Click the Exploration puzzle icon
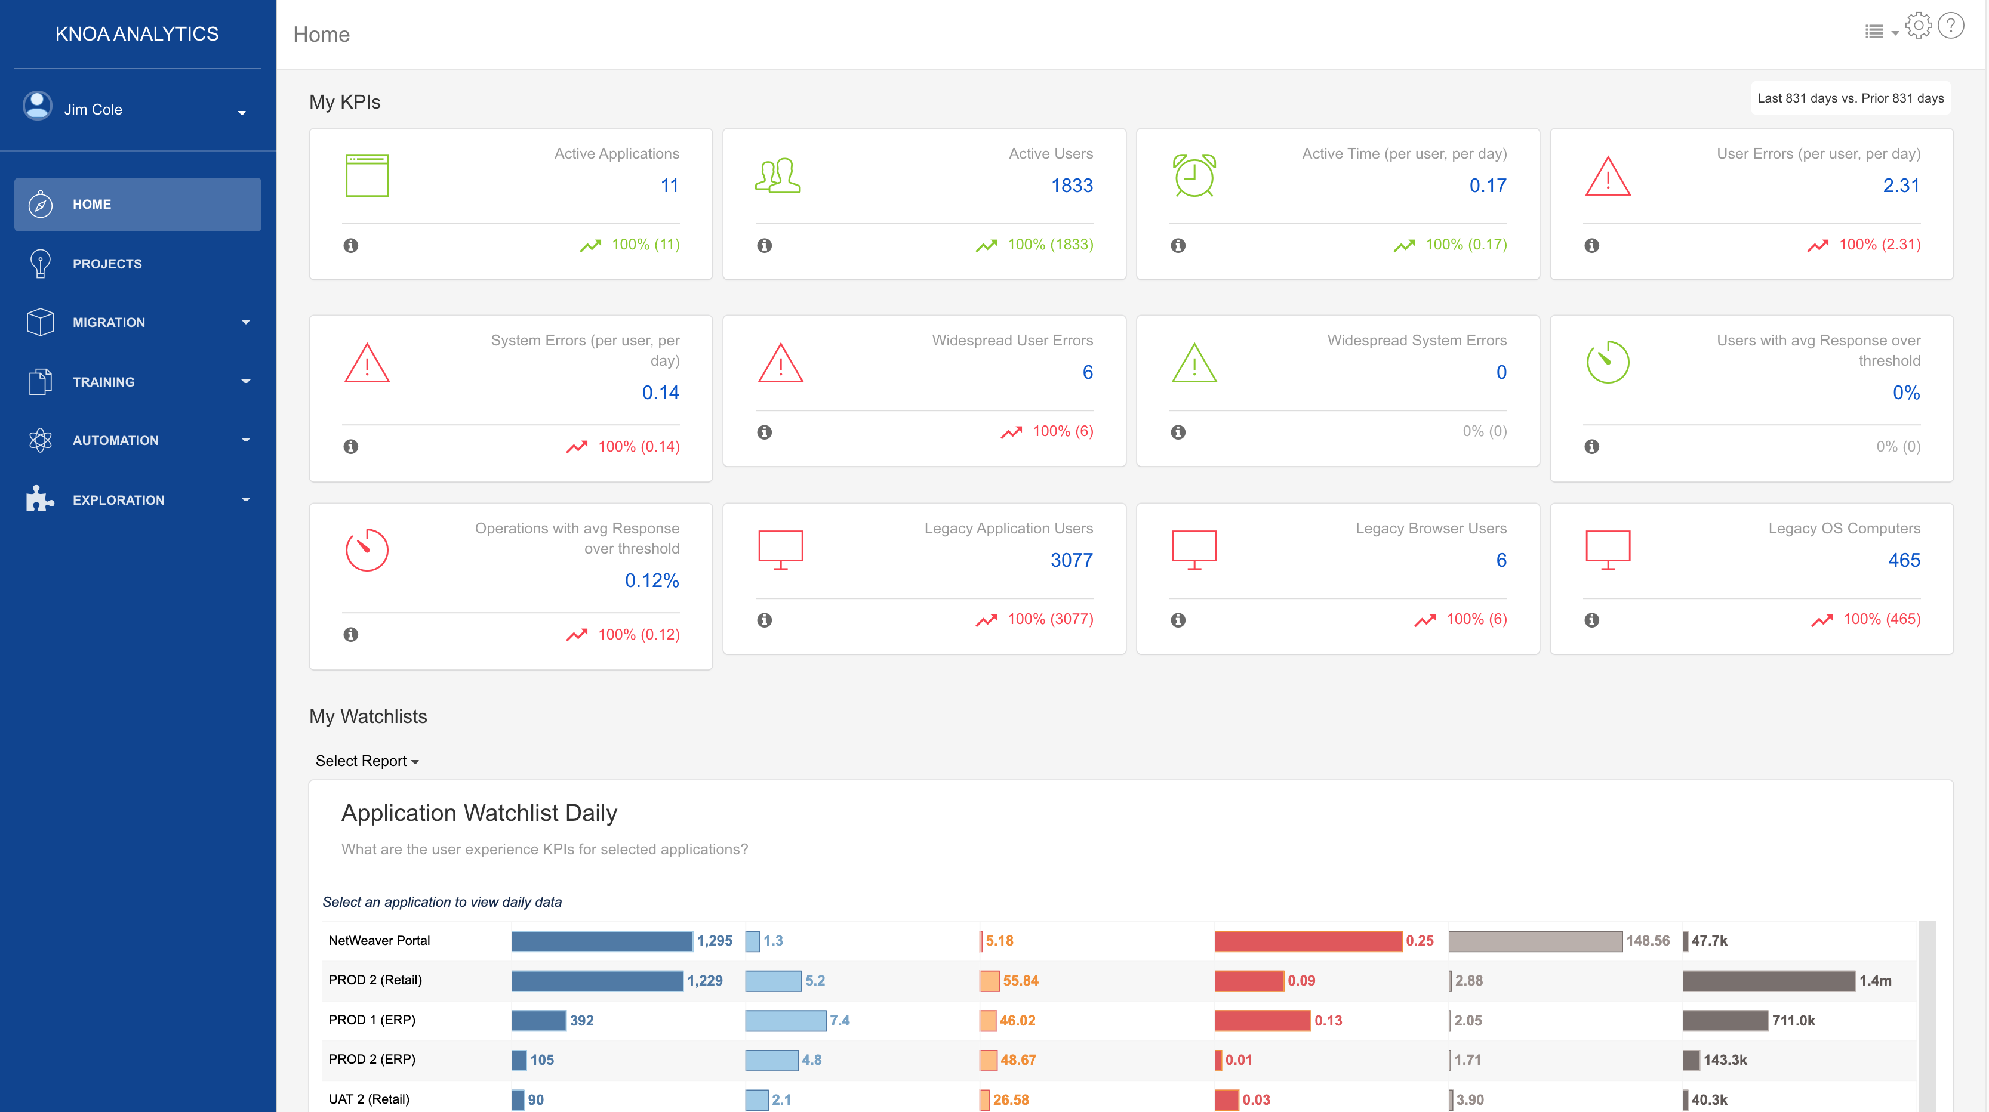This screenshot has width=1989, height=1112. 39,499
